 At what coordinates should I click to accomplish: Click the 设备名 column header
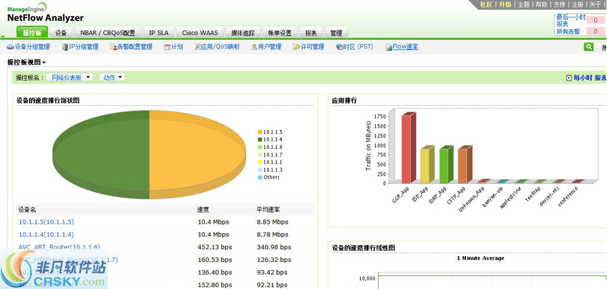click(x=27, y=210)
